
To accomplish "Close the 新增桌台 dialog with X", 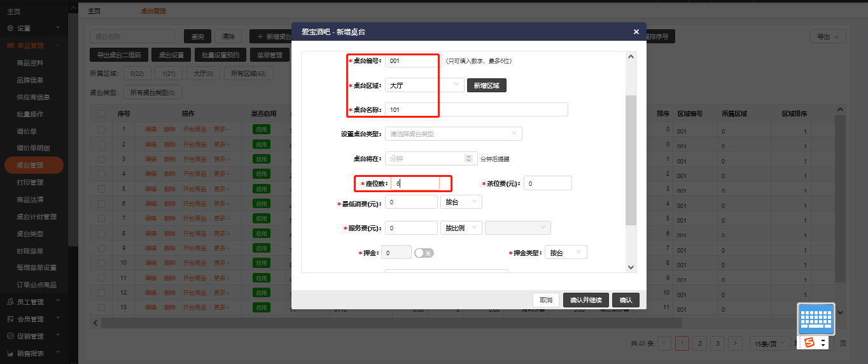I will point(636,32).
